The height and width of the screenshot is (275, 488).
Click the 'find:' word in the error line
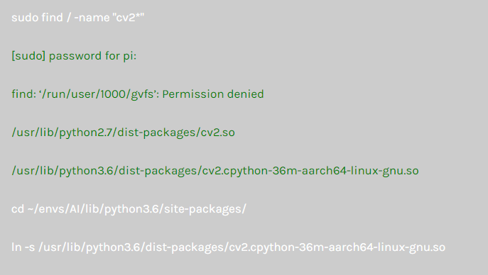24,94
